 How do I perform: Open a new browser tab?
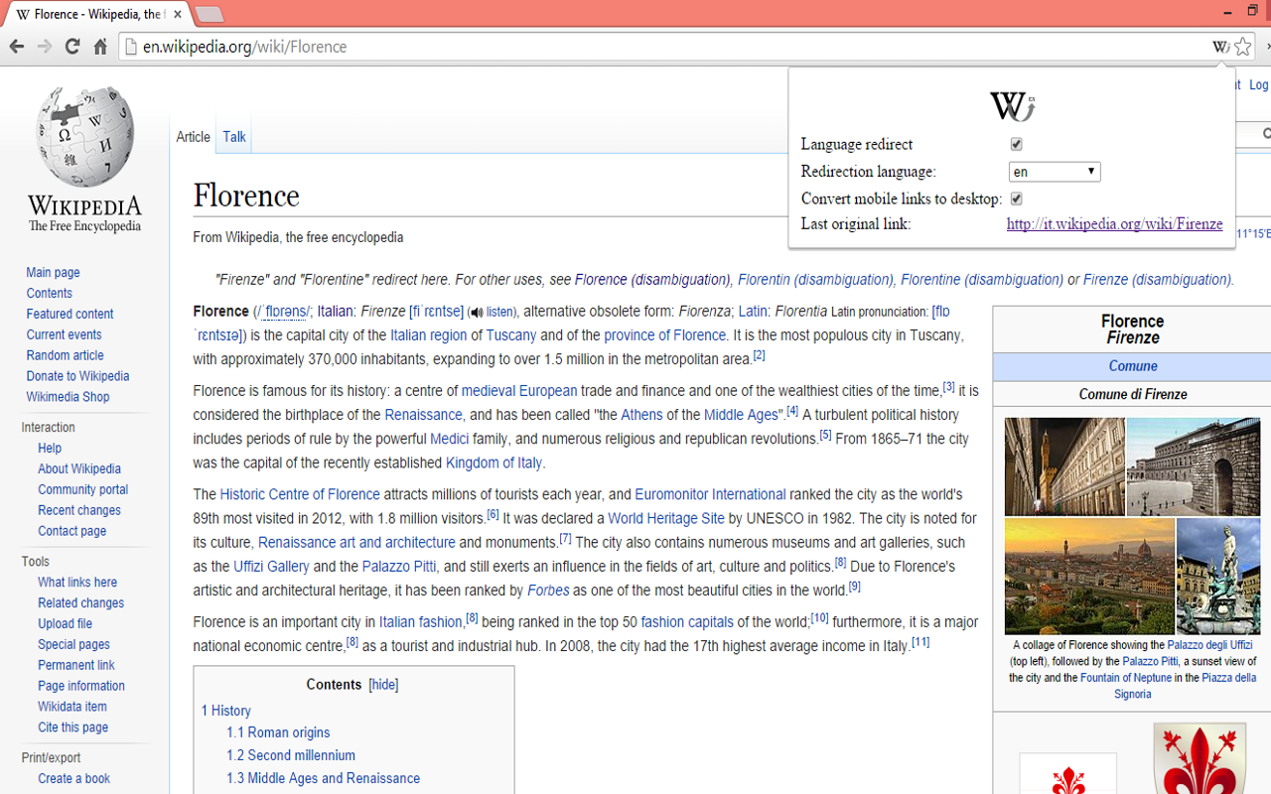click(x=209, y=14)
